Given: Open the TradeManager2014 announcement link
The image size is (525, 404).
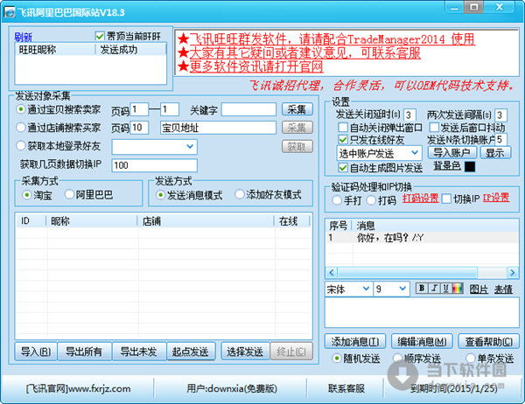Looking at the screenshot, I should (332, 39).
